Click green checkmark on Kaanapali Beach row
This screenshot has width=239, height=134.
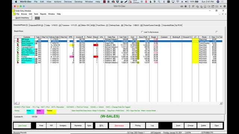coord(18,47)
